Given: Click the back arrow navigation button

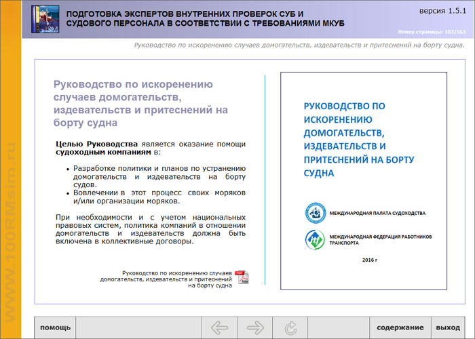Looking at the screenshot, I should [219, 327].
